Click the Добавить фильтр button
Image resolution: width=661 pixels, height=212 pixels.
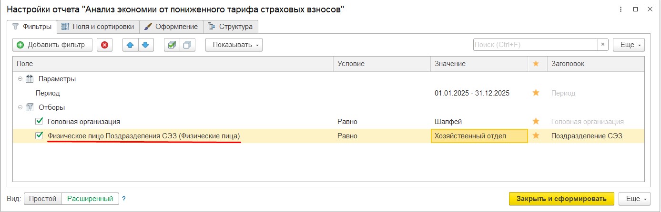52,45
